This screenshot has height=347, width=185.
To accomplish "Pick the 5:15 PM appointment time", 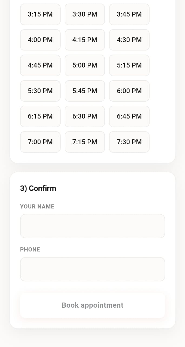I will click(x=129, y=65).
